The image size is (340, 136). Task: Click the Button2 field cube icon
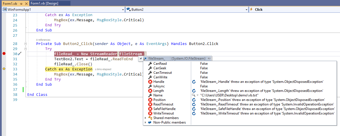(128, 10)
